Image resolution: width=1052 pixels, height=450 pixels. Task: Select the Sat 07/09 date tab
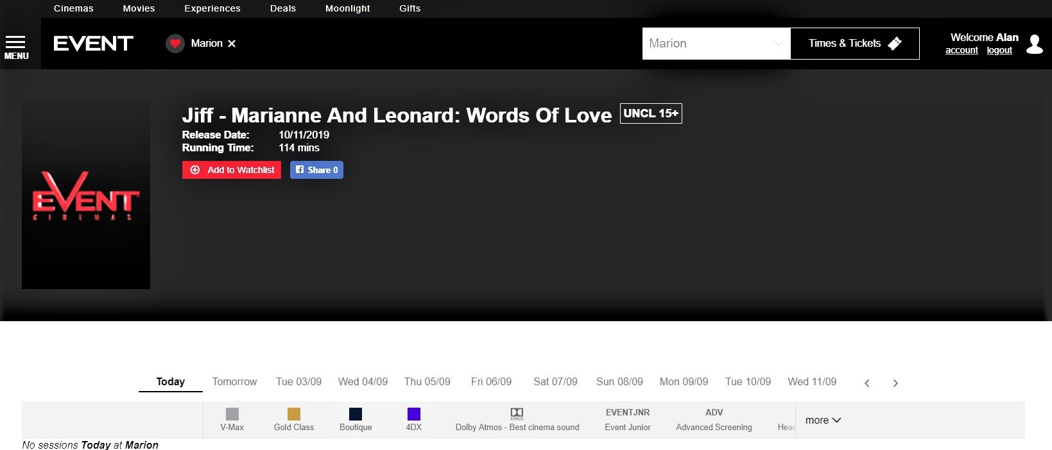(556, 382)
